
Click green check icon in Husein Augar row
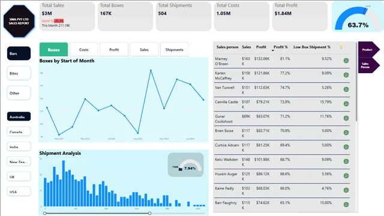346,176
